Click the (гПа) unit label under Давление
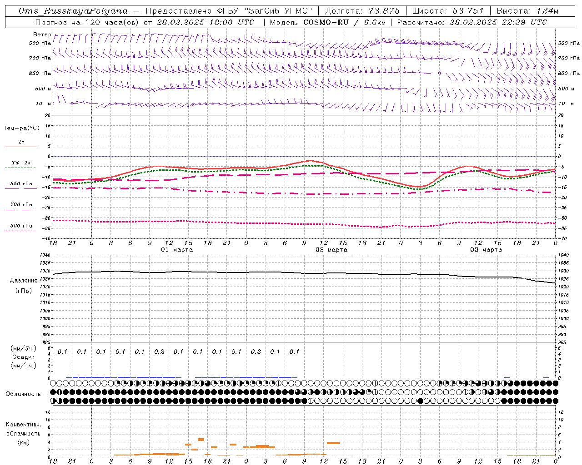582x465 pixels. (24, 291)
